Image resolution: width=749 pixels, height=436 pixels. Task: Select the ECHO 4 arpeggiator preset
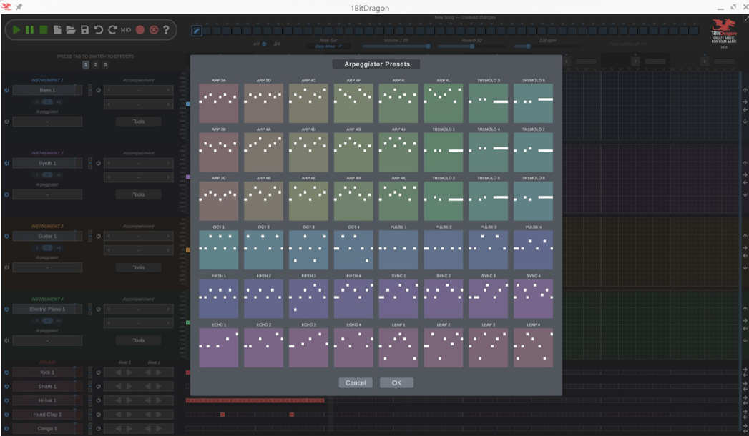[353, 347]
